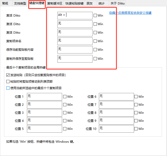Check 使用当前所选组中的最后十个复制项目
167x156 pixels.
pos(8,88)
